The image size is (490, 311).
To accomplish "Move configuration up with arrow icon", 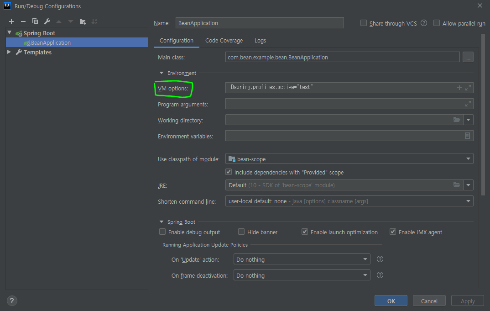I will click(x=59, y=21).
